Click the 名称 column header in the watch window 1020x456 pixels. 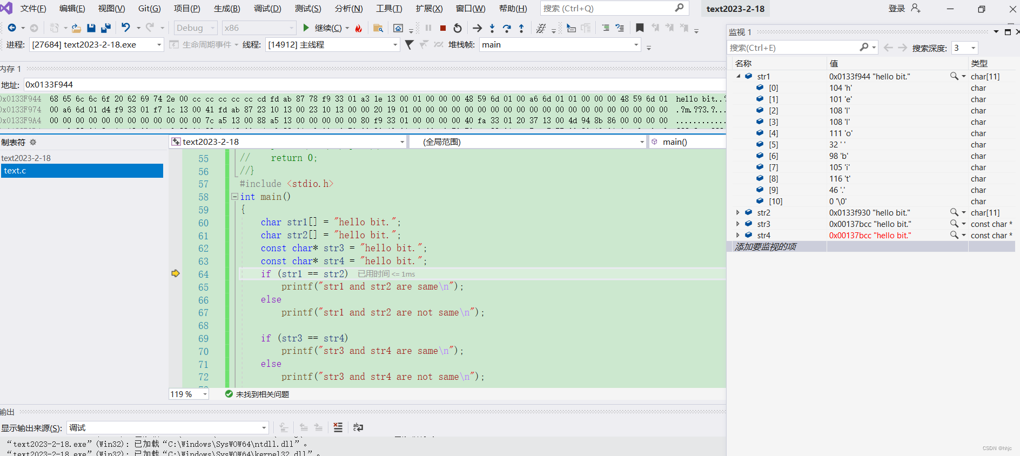click(743, 63)
